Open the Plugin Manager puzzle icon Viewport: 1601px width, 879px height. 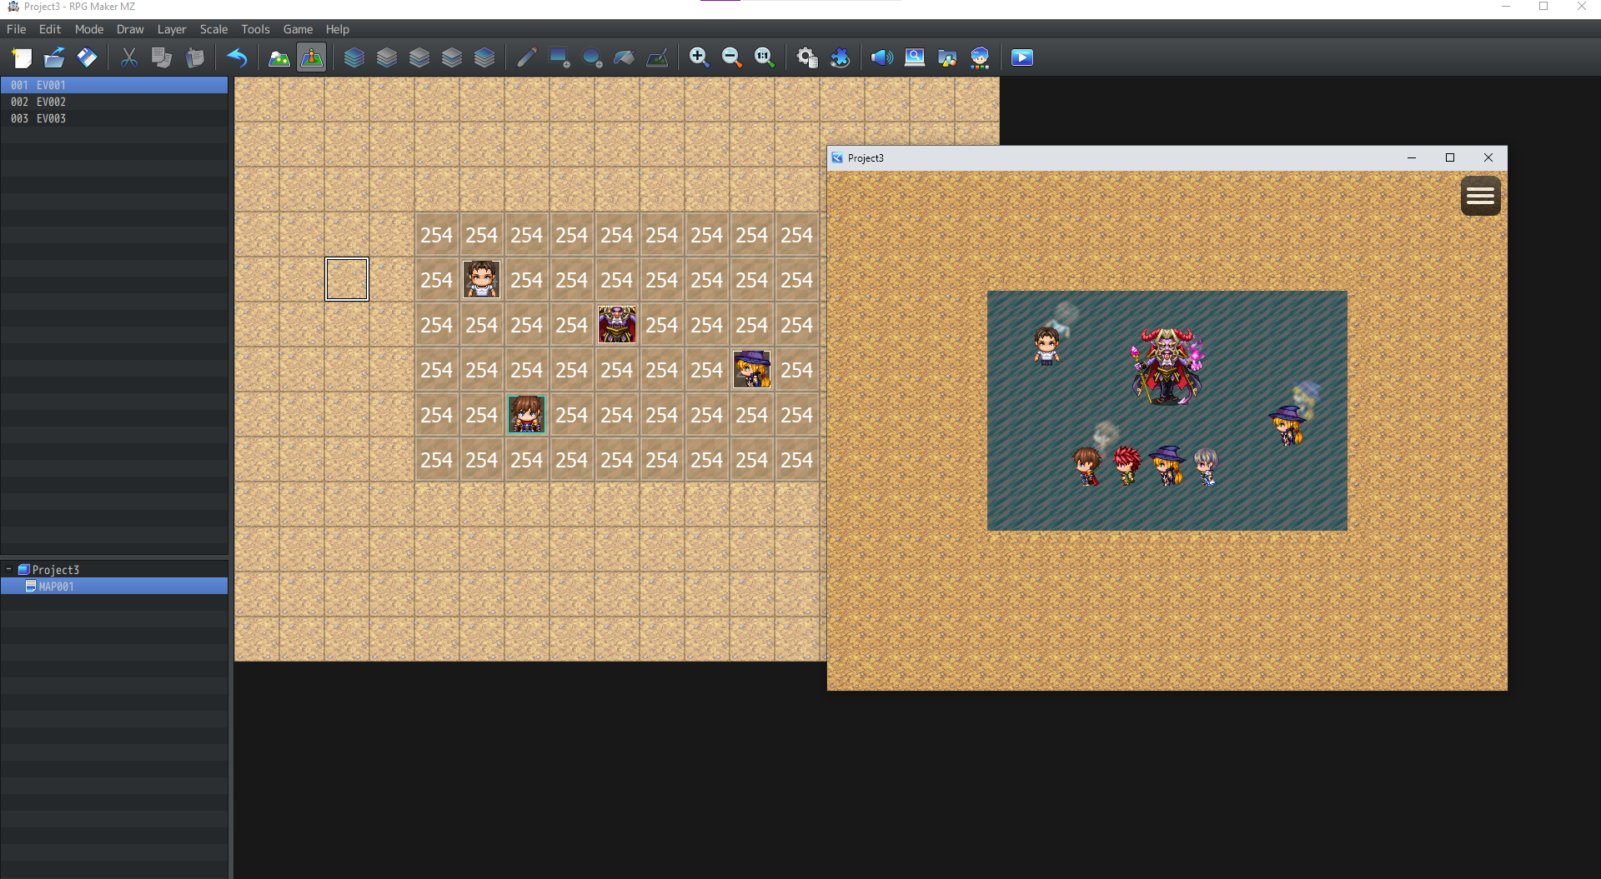(840, 57)
